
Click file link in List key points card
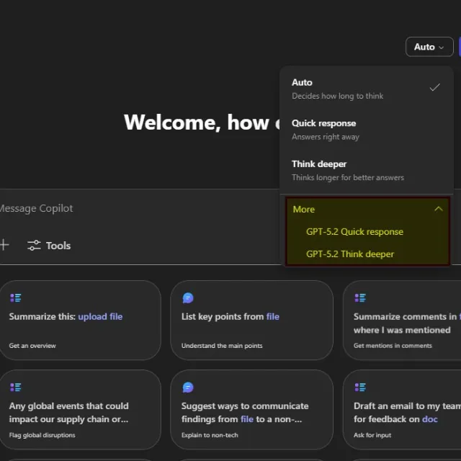(x=273, y=317)
